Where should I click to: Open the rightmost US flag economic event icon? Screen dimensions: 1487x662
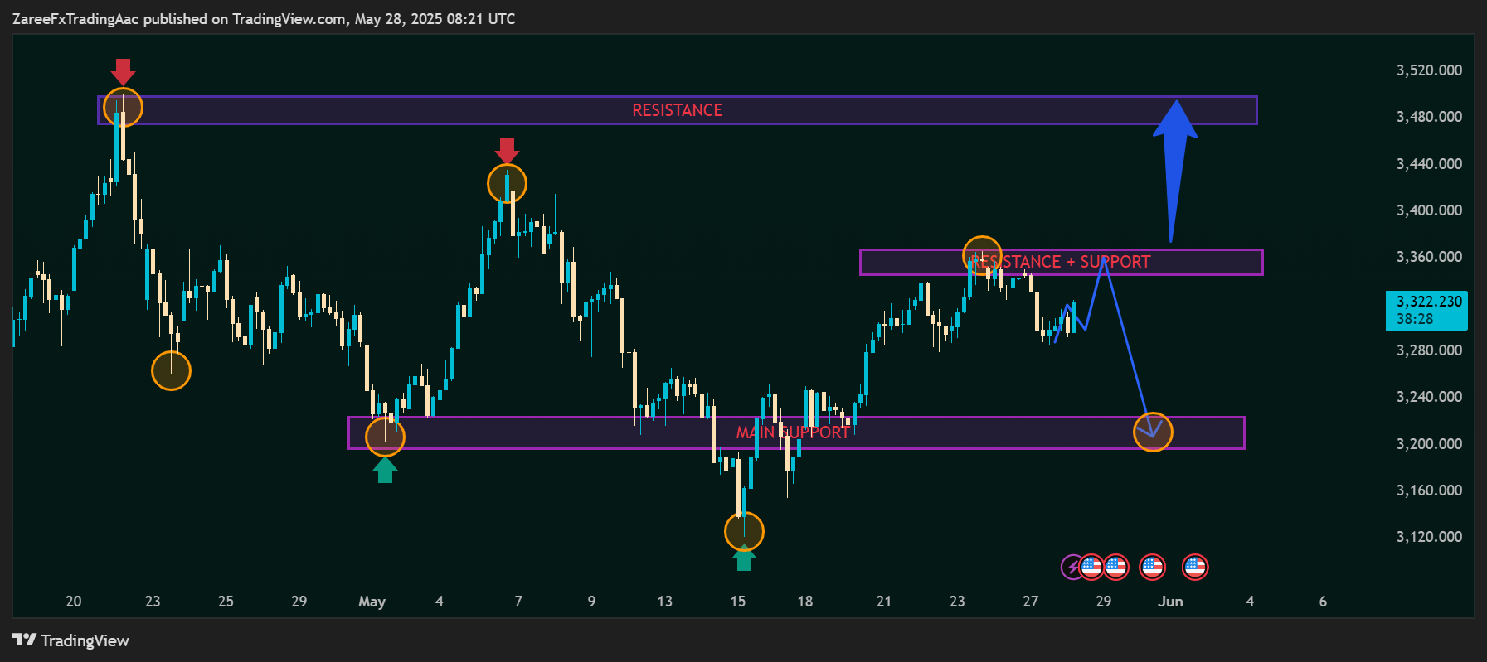[x=1195, y=567]
